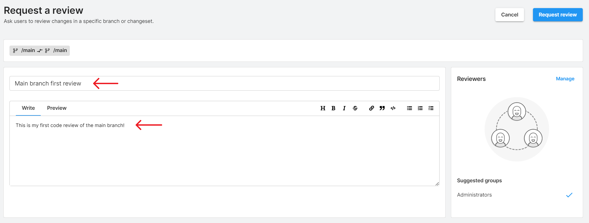This screenshot has width=589, height=223.
Task: Apply strikethrough formatting
Action: tap(355, 108)
